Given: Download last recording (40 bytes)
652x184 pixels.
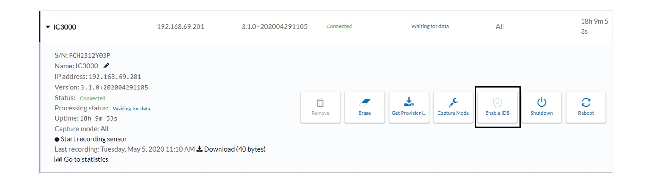Looking at the screenshot, I should 235,149.
